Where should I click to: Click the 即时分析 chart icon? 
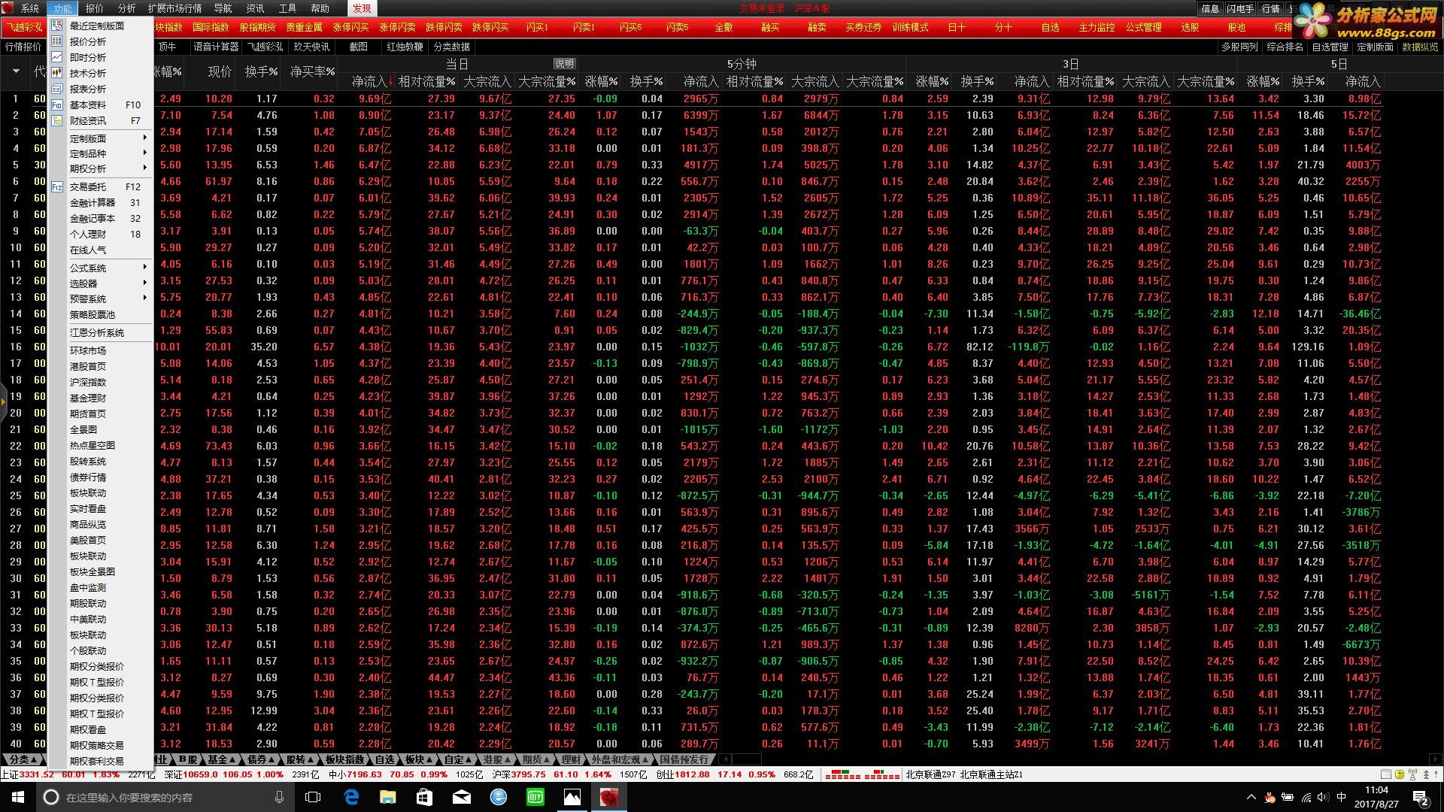(57, 57)
